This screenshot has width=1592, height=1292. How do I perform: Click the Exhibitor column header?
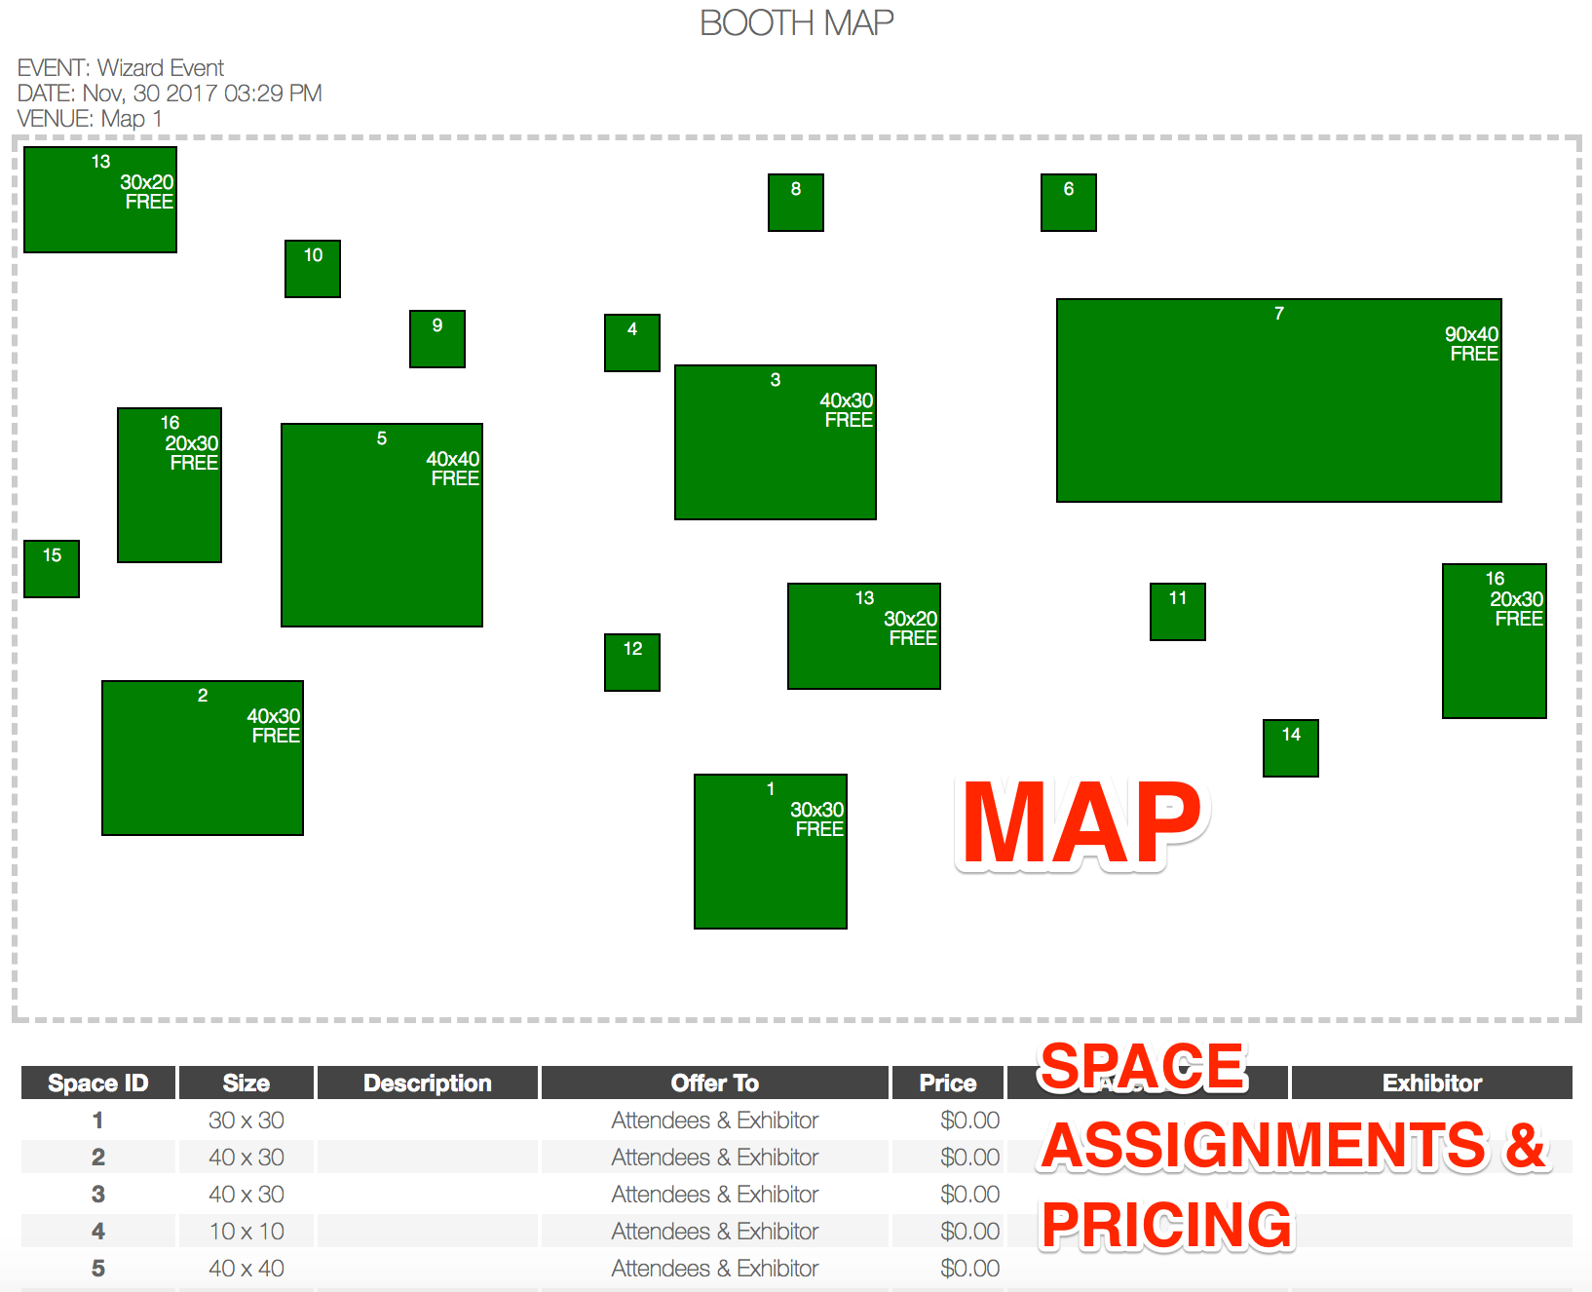(1430, 1083)
